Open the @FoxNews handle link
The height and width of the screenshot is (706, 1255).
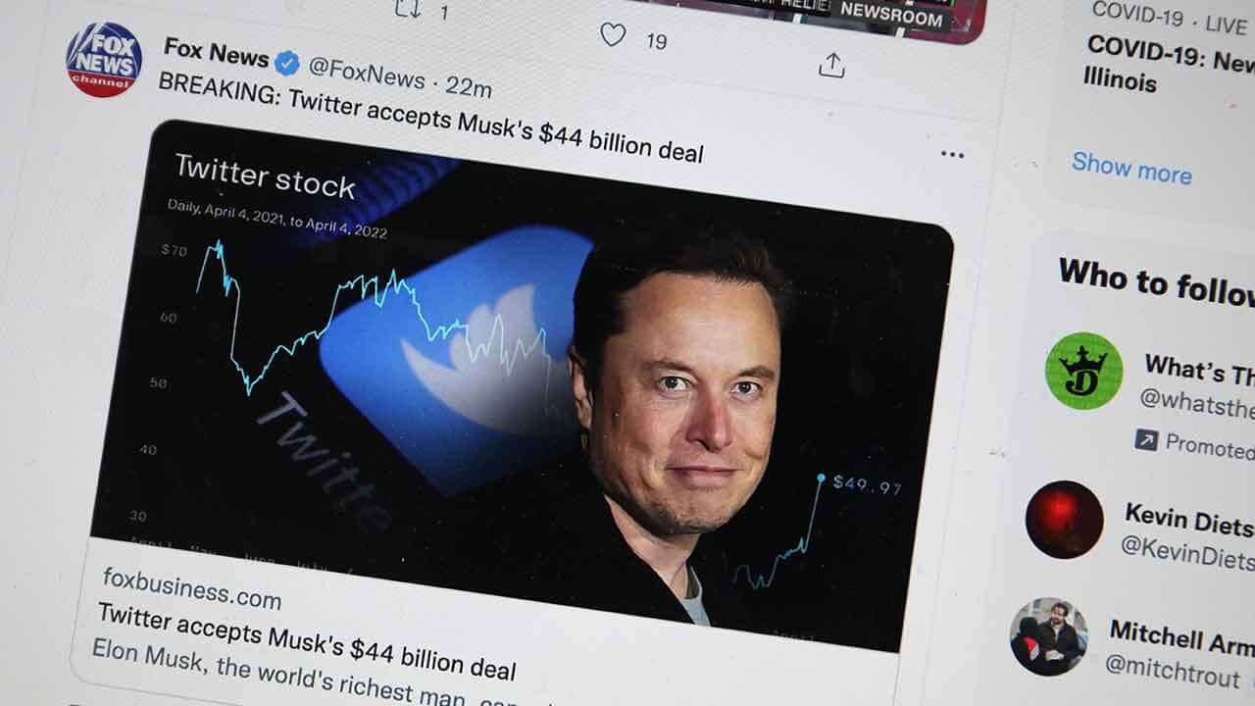[x=367, y=74]
